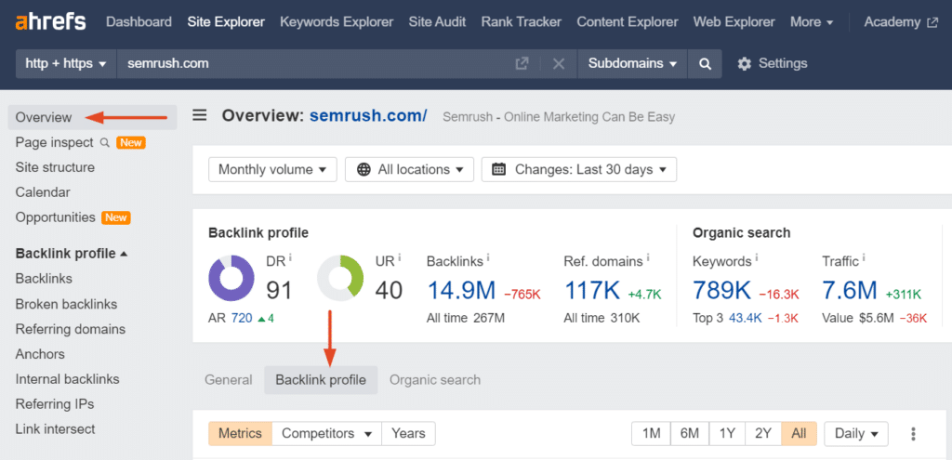The height and width of the screenshot is (460, 952).
Task: Click Ref. domains info icon
Action: point(648,258)
